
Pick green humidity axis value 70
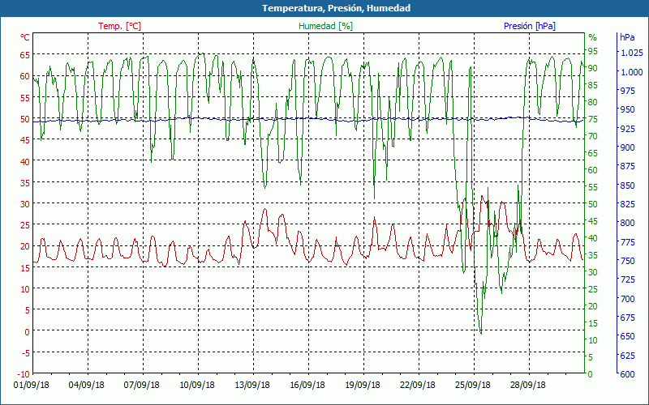pyautogui.click(x=593, y=136)
